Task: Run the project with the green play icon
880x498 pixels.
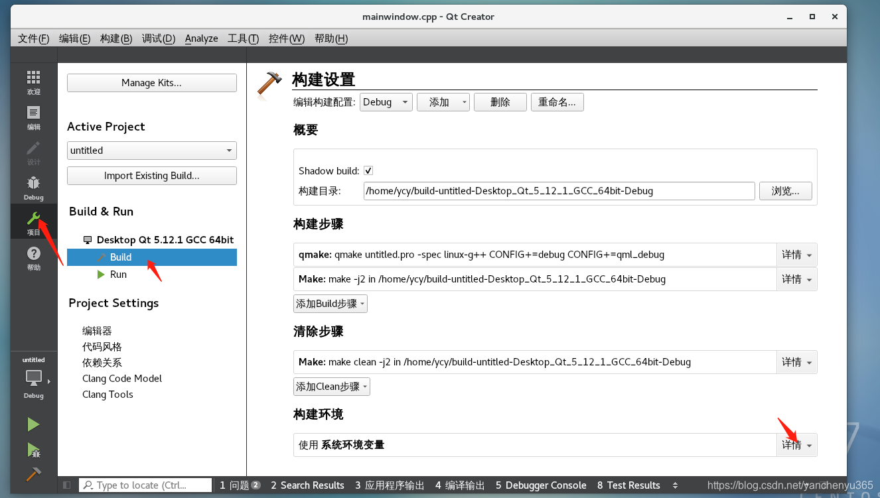Action: coord(33,424)
